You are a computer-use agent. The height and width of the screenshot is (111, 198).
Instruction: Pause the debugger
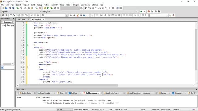tap(110, 8)
